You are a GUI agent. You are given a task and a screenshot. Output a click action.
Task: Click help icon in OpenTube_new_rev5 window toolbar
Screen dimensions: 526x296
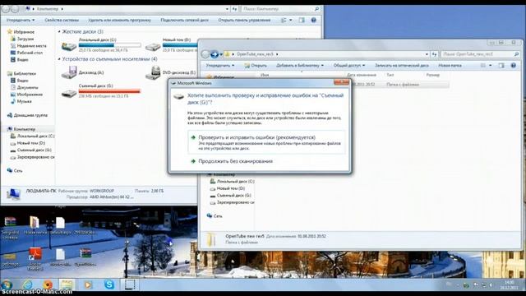coord(513,66)
